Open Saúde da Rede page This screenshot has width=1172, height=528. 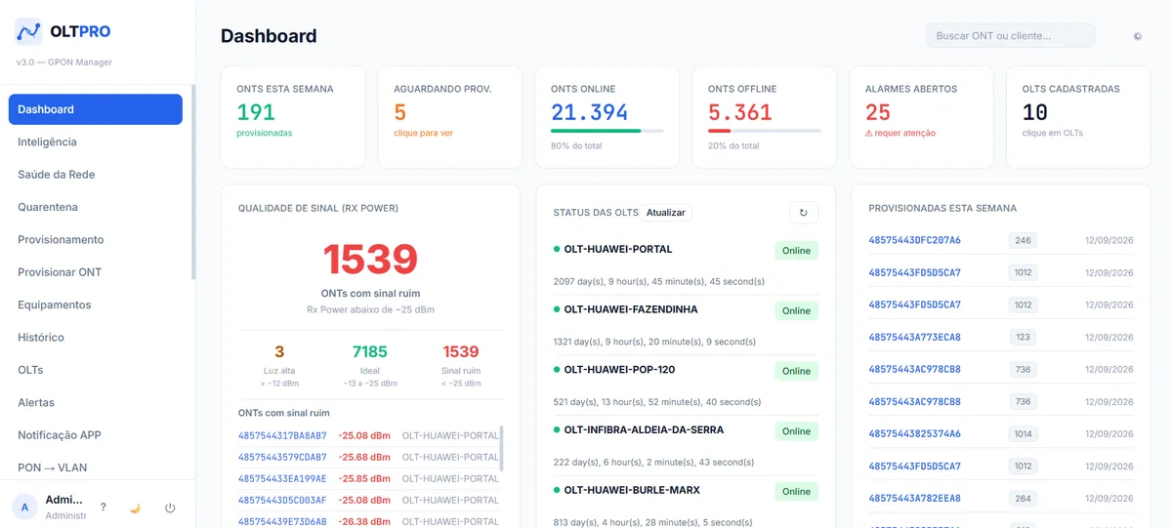(96, 175)
